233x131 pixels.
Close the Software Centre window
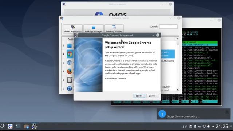pos(179,18)
